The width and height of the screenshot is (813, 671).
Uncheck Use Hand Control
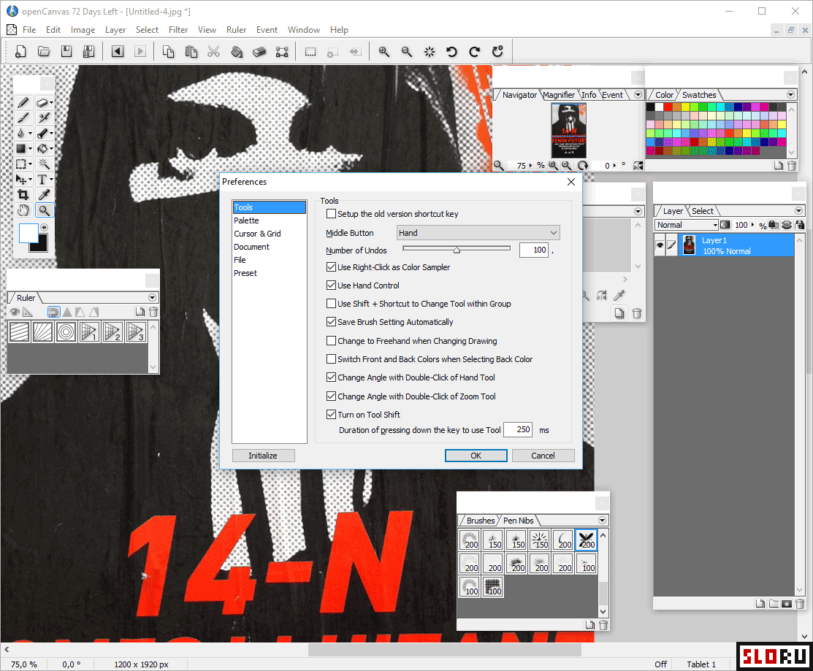pyautogui.click(x=331, y=285)
